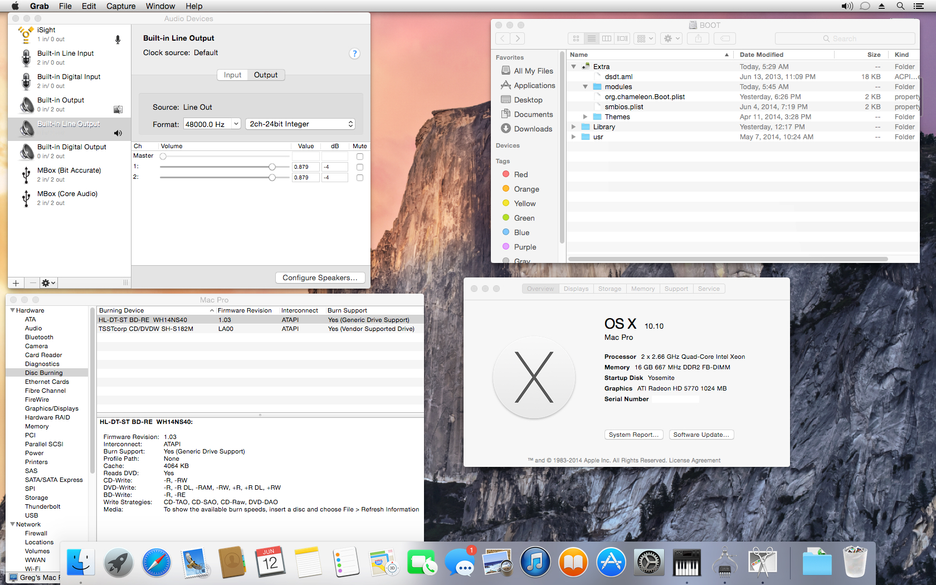Expand the Themes folder triangle
Screen dimensions: 936x585
[x=585, y=117]
